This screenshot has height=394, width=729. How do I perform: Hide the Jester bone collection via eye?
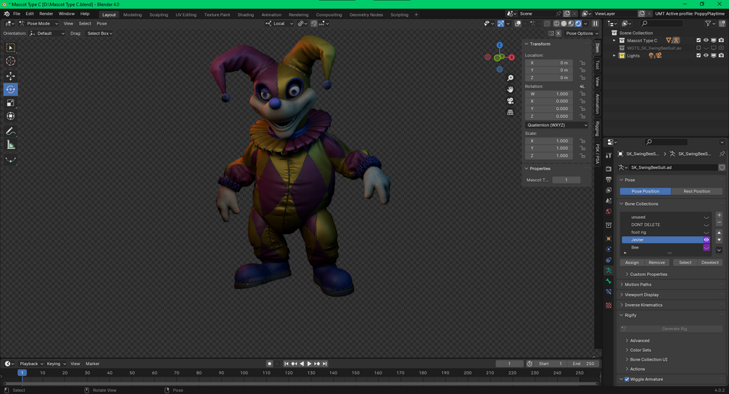(706, 240)
